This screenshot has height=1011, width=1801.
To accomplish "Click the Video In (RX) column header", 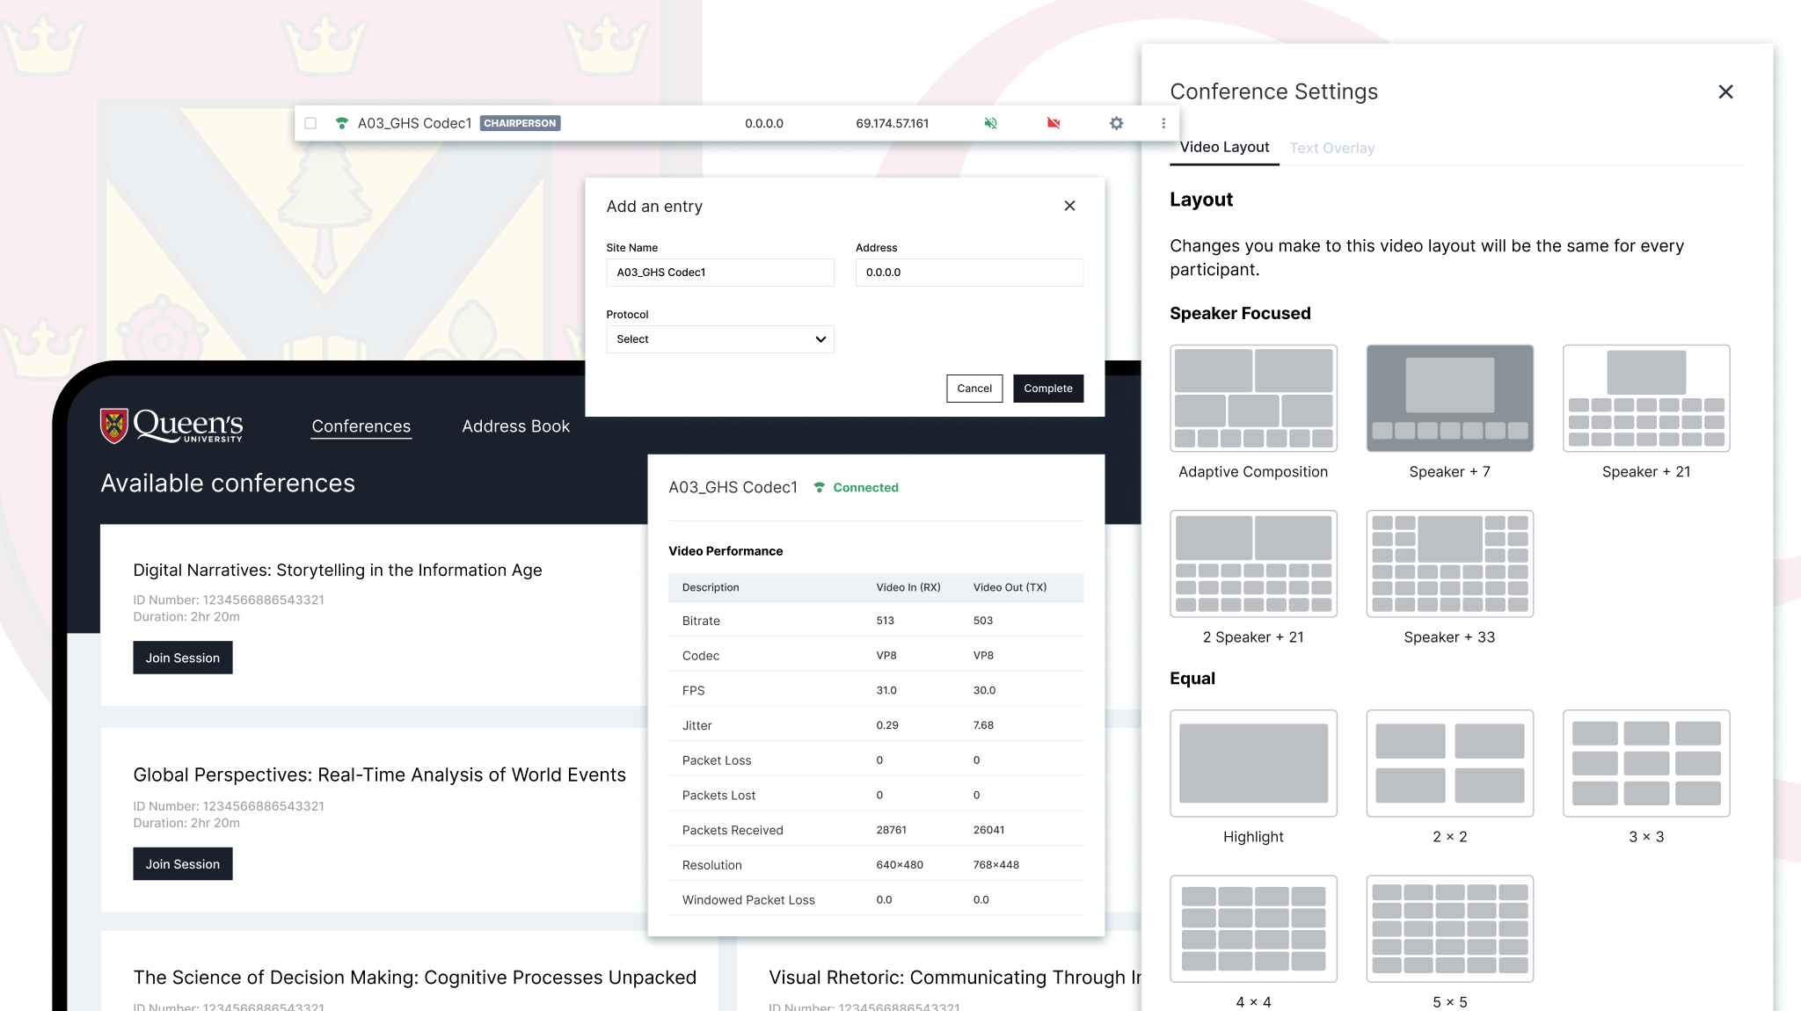I will pyautogui.click(x=908, y=587).
